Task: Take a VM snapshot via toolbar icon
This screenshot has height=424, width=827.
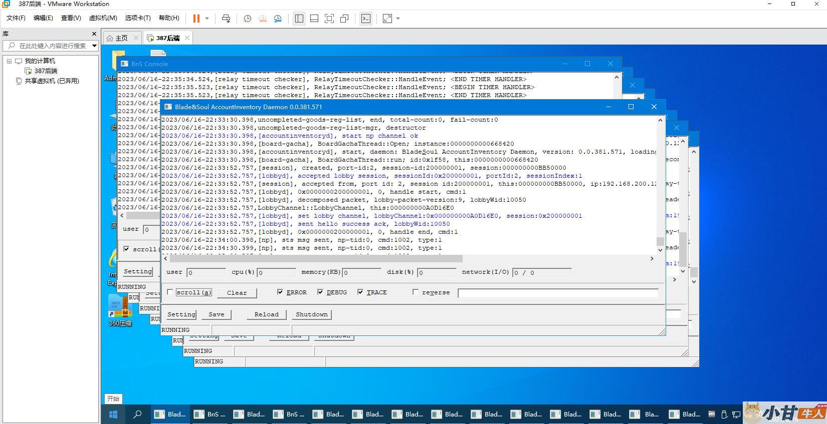Action: coord(247,19)
